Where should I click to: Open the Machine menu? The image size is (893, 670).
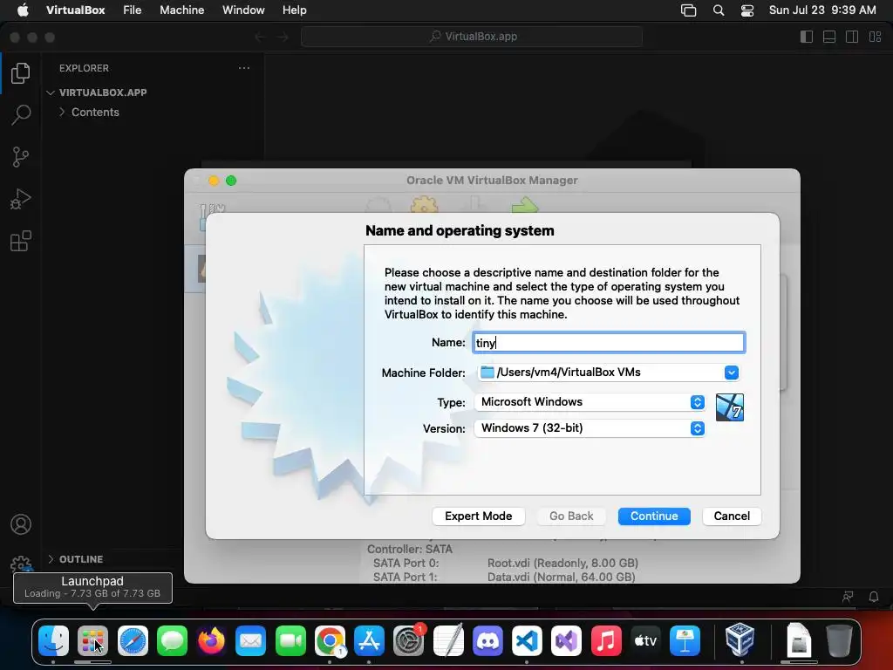click(181, 10)
